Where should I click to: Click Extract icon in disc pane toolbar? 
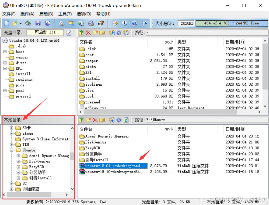pos(112,33)
